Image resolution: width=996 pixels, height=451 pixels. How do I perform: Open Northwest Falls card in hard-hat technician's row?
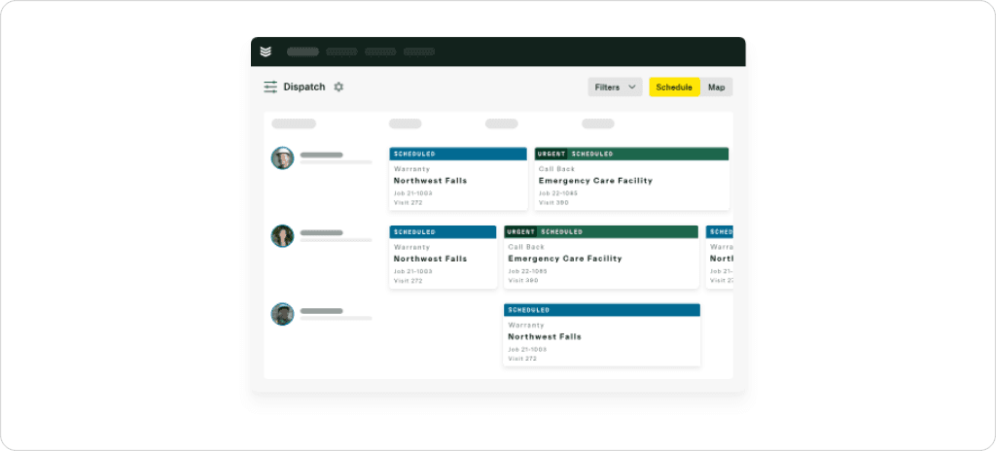click(458, 179)
